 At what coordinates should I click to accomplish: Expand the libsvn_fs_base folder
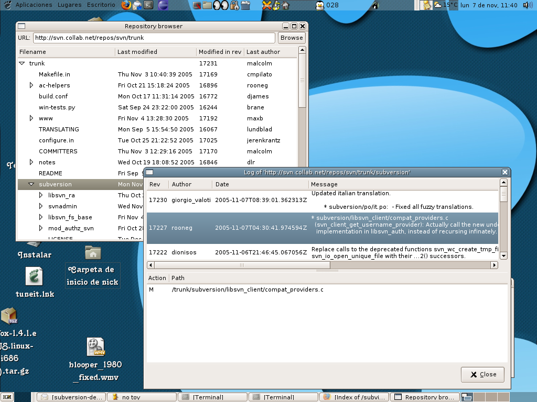tap(41, 217)
